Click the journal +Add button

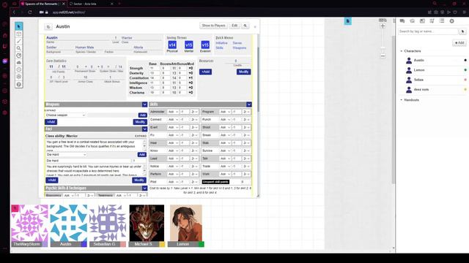point(459,43)
